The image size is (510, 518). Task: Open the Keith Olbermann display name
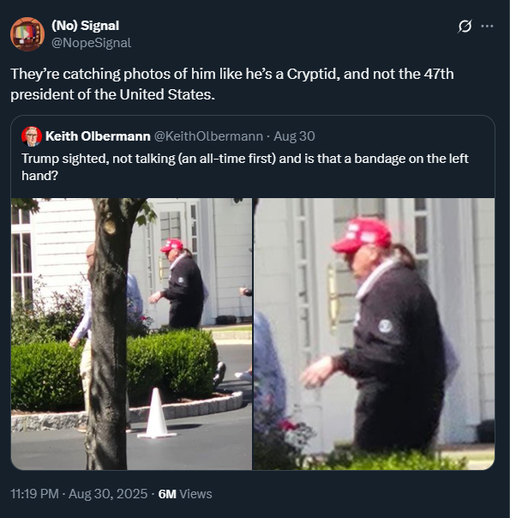tap(98, 136)
